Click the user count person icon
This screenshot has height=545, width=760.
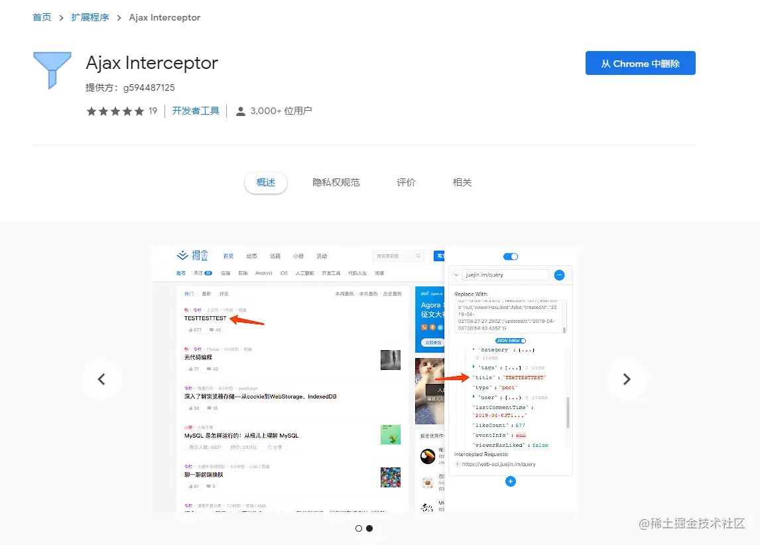[x=241, y=111]
